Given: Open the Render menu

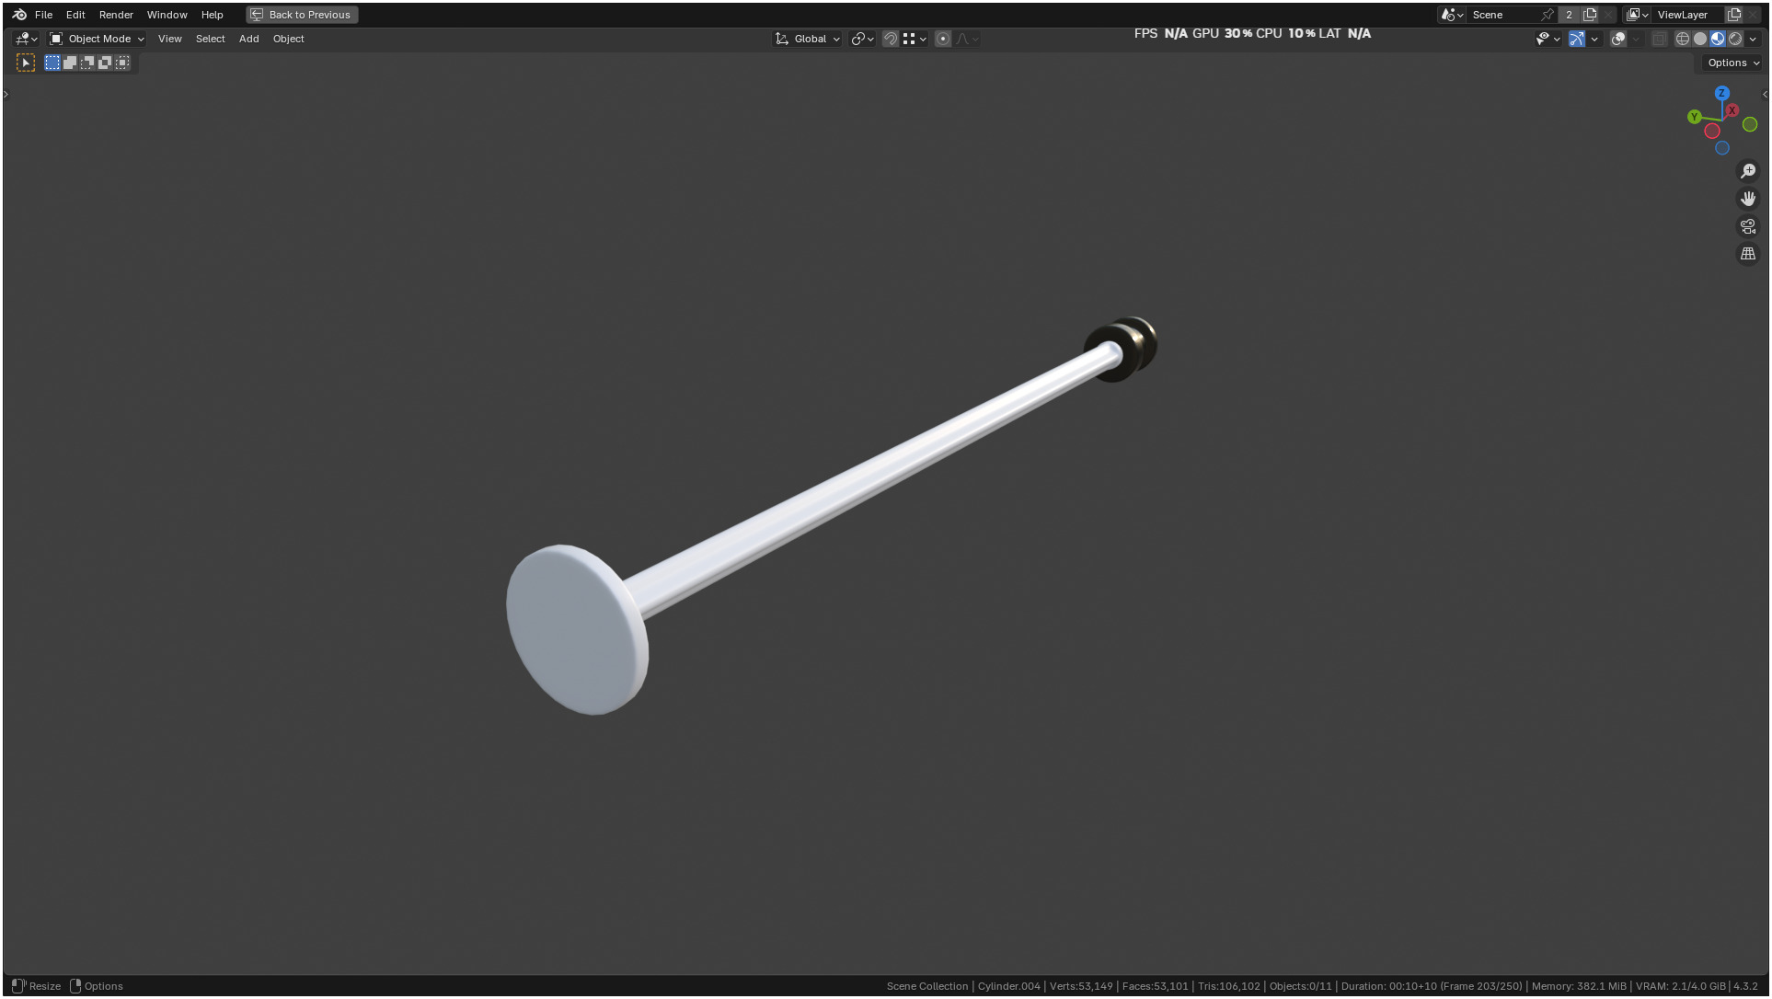Looking at the screenshot, I should pos(116,15).
